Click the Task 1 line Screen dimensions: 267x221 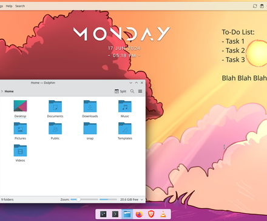pyautogui.click(x=233, y=41)
